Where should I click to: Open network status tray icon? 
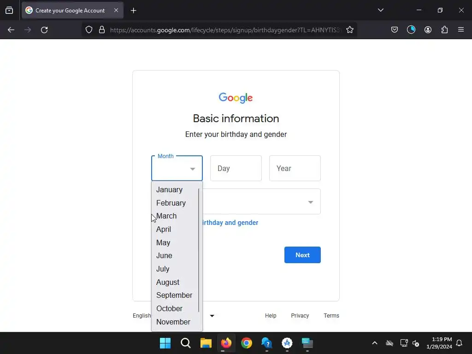[404, 343]
